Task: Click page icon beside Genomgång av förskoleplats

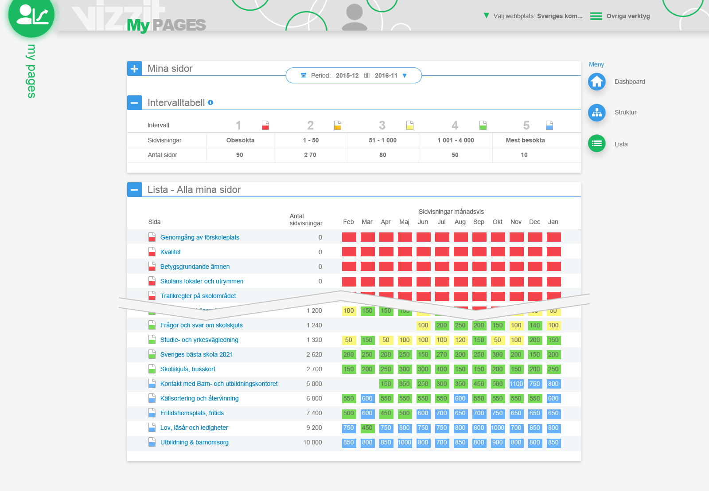Action: [x=152, y=237]
